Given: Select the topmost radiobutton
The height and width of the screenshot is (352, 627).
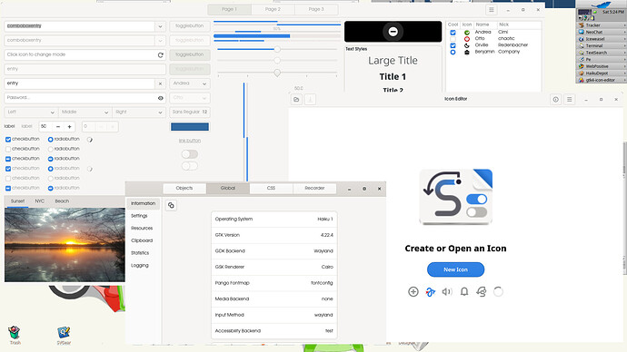Looking at the screenshot, I should pos(50,140).
